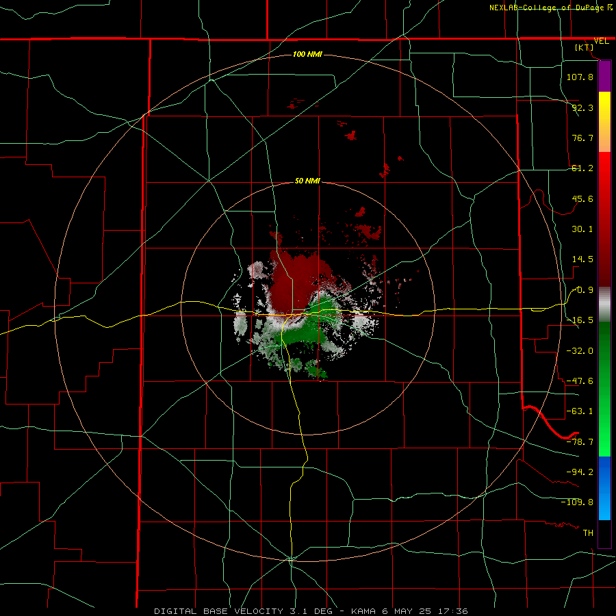
Task: Click the -16.5 velocity legend value
Action: [x=580, y=320]
